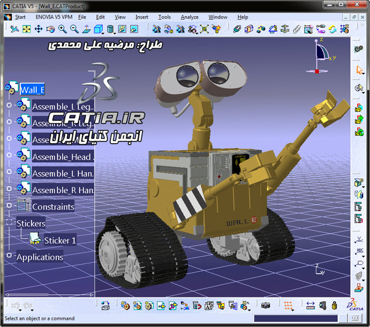Click the Measure Between ruler icon
Image resolution: width=370 pixels, height=327 pixels.
311,306
